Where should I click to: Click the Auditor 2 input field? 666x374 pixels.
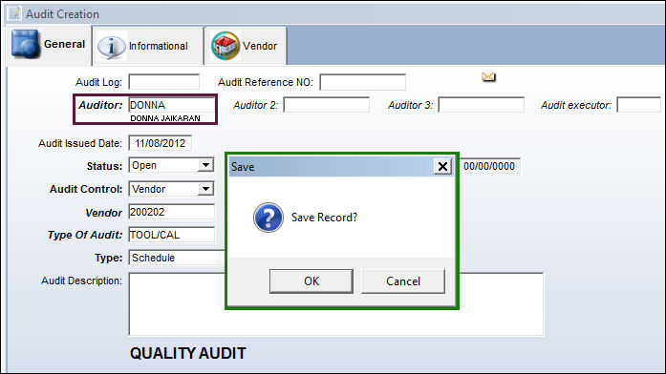pyautogui.click(x=326, y=105)
